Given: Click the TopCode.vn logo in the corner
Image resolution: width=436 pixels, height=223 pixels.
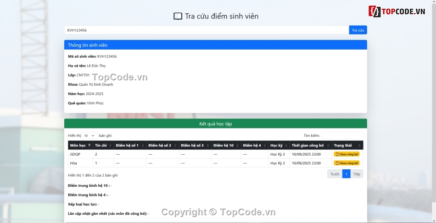Looking at the screenshot, I should pos(397,11).
